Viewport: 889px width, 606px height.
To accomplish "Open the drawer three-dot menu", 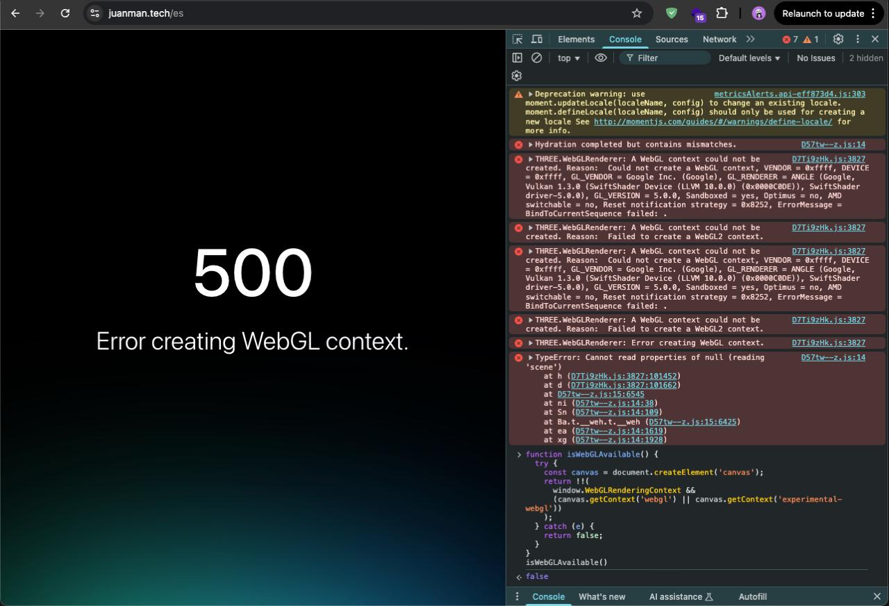I will tap(517, 596).
